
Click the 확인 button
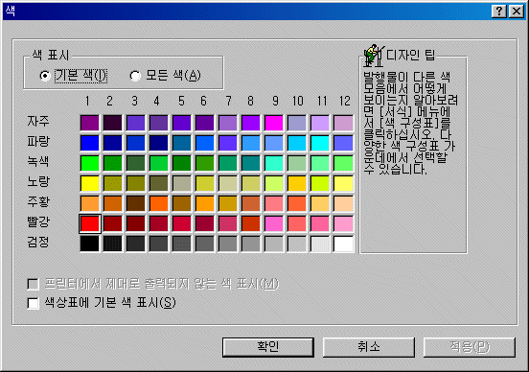coord(268,347)
